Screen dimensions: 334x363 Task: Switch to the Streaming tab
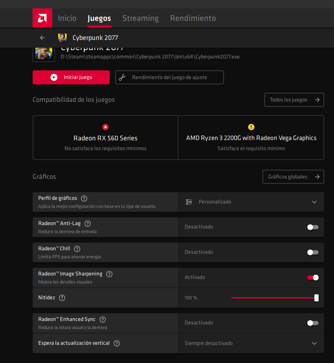(140, 18)
